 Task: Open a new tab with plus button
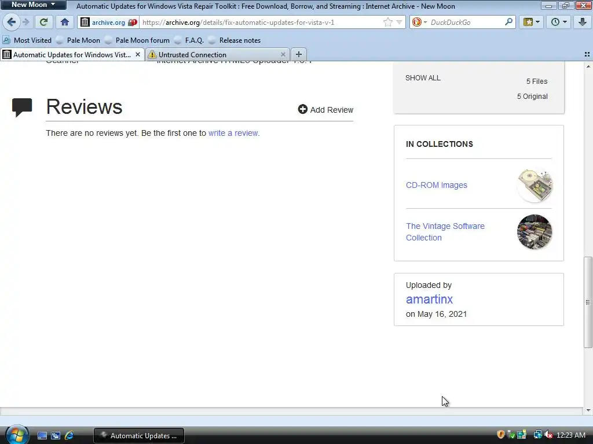298,54
